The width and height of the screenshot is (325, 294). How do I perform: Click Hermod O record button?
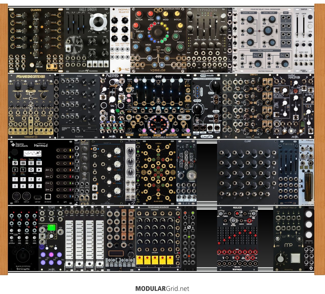[x=31, y=170]
